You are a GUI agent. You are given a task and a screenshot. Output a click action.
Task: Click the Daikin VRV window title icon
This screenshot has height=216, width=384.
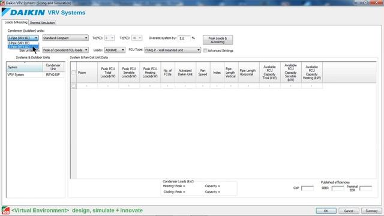pyautogui.click(x=2, y=3)
